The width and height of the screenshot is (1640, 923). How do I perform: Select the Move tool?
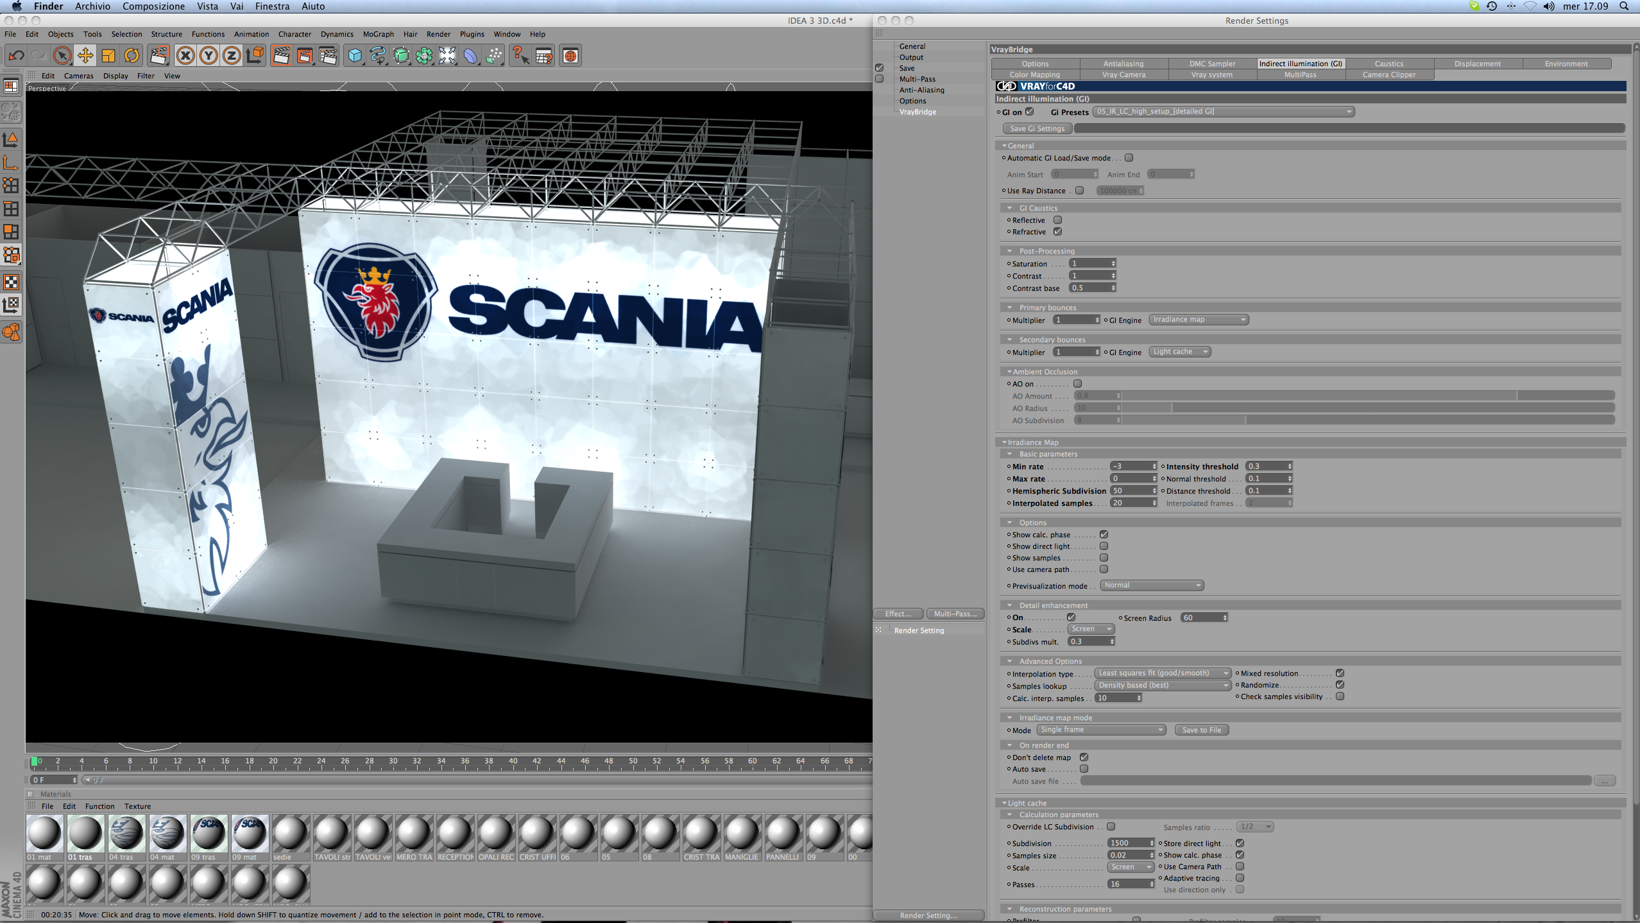(85, 56)
